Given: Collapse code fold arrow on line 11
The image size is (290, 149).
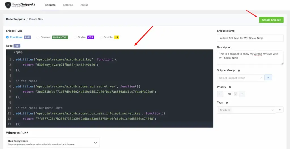Looking at the screenshot, I should [13, 114].
